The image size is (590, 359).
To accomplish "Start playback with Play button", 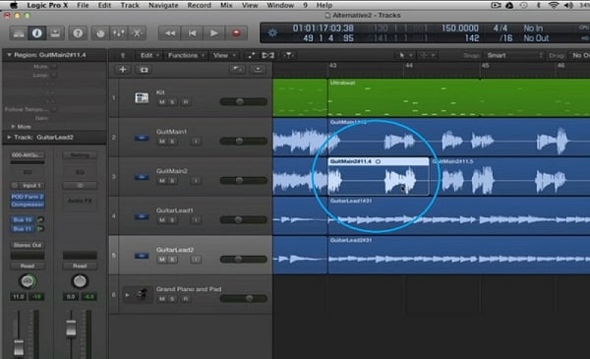I will pyautogui.click(x=213, y=33).
